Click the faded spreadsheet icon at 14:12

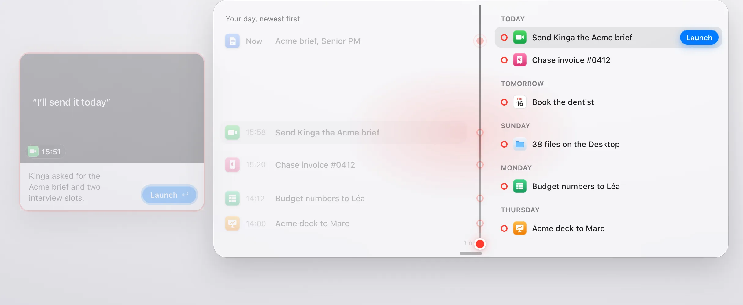tap(232, 199)
